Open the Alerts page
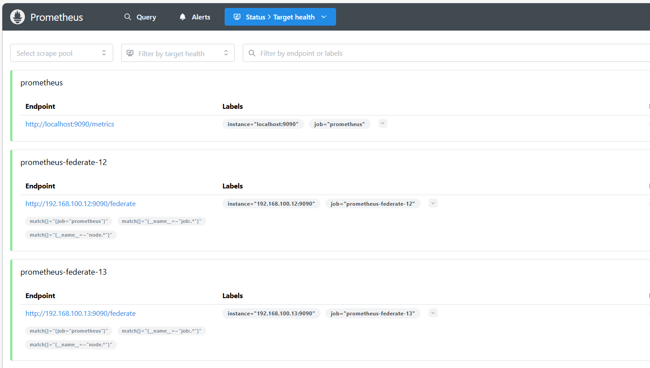650x368 pixels. [x=195, y=17]
